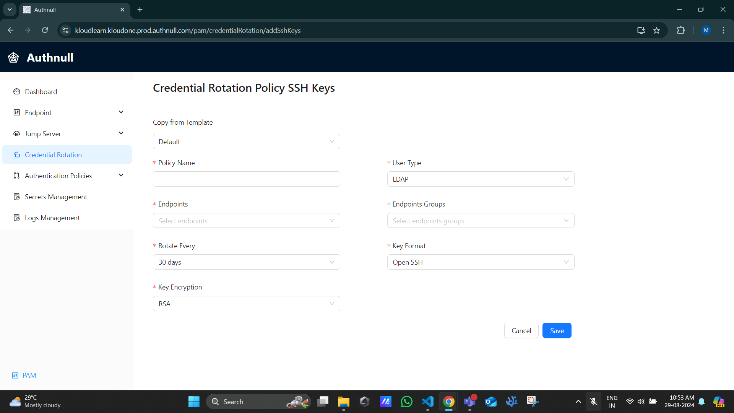Click the install app icon in address bar
Viewport: 734px width, 413px height.
(641, 30)
